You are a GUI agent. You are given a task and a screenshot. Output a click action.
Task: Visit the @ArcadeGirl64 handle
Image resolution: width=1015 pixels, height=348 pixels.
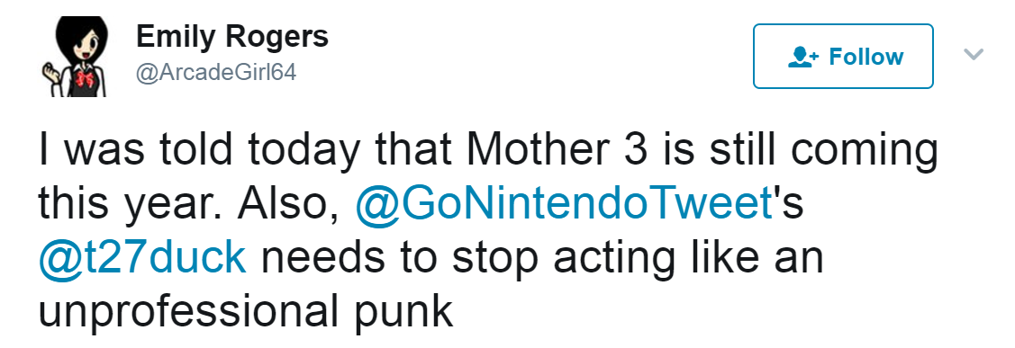tap(215, 73)
